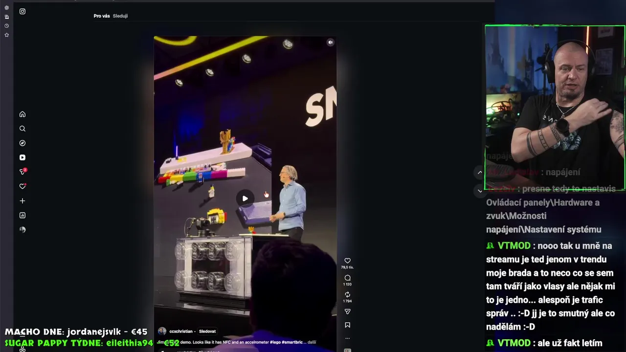
Task: Click the Create plus icon
Action: point(22,201)
